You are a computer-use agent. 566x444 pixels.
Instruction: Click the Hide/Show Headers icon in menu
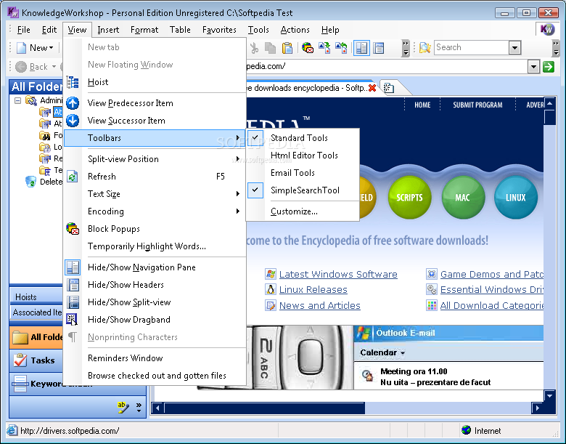[73, 285]
